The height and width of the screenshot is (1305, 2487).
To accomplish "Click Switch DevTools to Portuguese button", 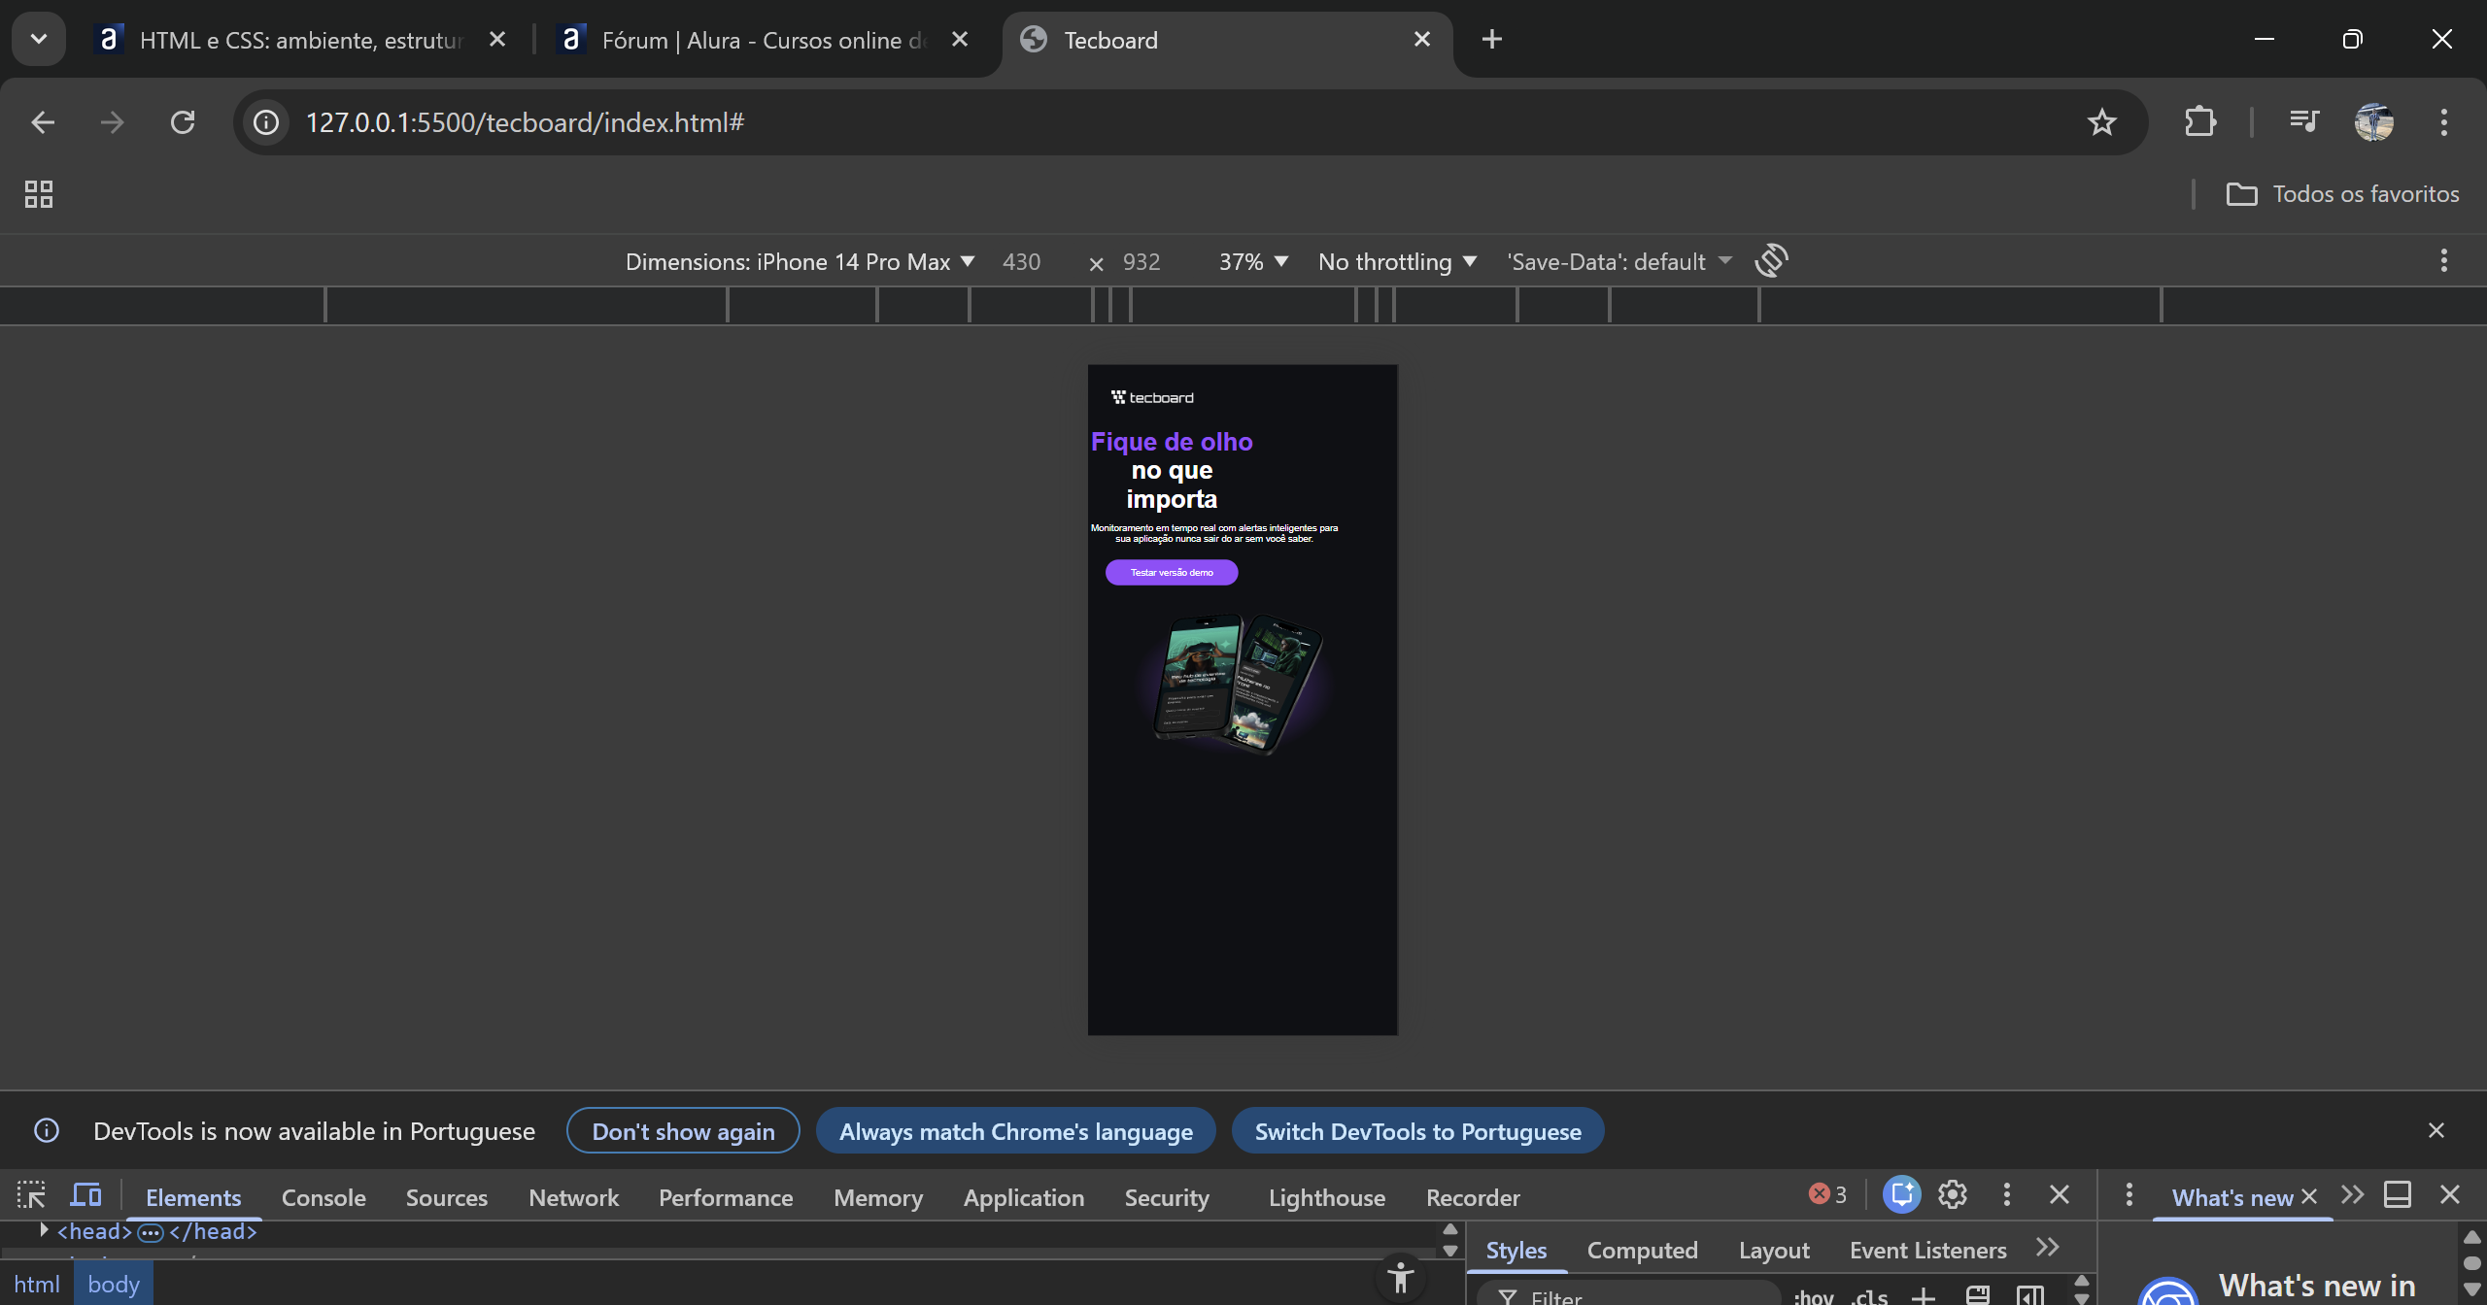I will point(1417,1131).
